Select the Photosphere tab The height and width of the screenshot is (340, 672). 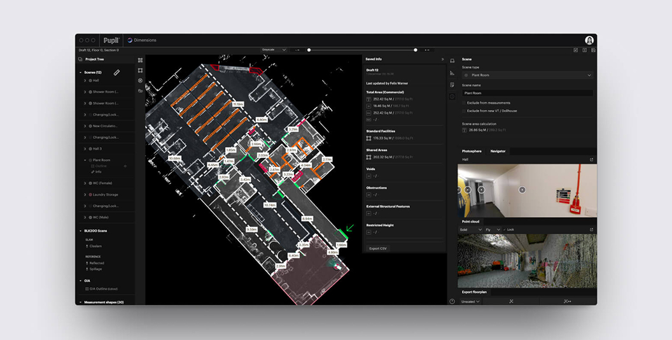coord(472,152)
